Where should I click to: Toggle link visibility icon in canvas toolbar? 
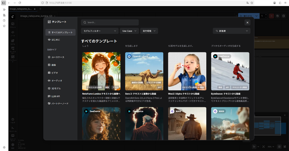click(285, 147)
